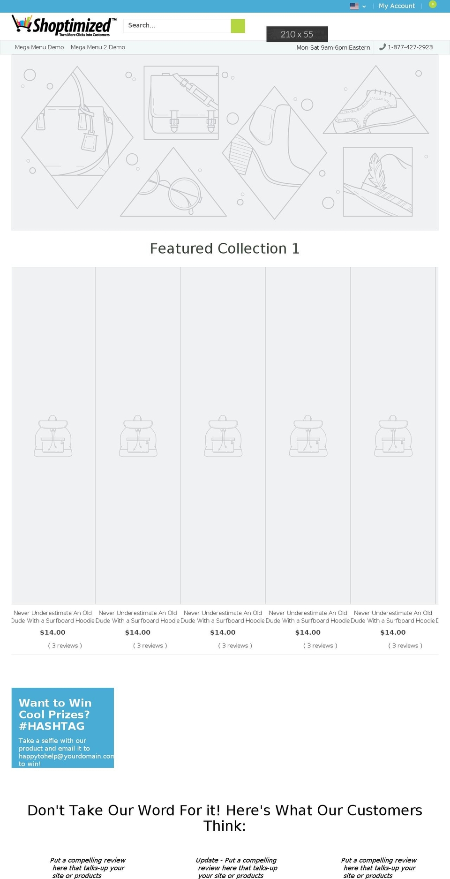Click the phone icon beside 1-877-427-2923

click(x=382, y=47)
